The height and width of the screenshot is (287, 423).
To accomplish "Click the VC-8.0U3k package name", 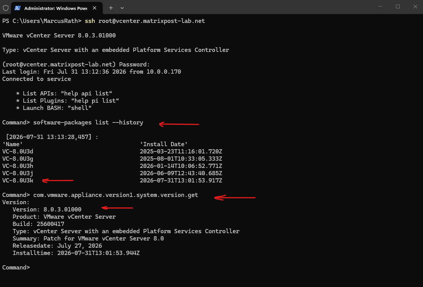I will 18,181.
